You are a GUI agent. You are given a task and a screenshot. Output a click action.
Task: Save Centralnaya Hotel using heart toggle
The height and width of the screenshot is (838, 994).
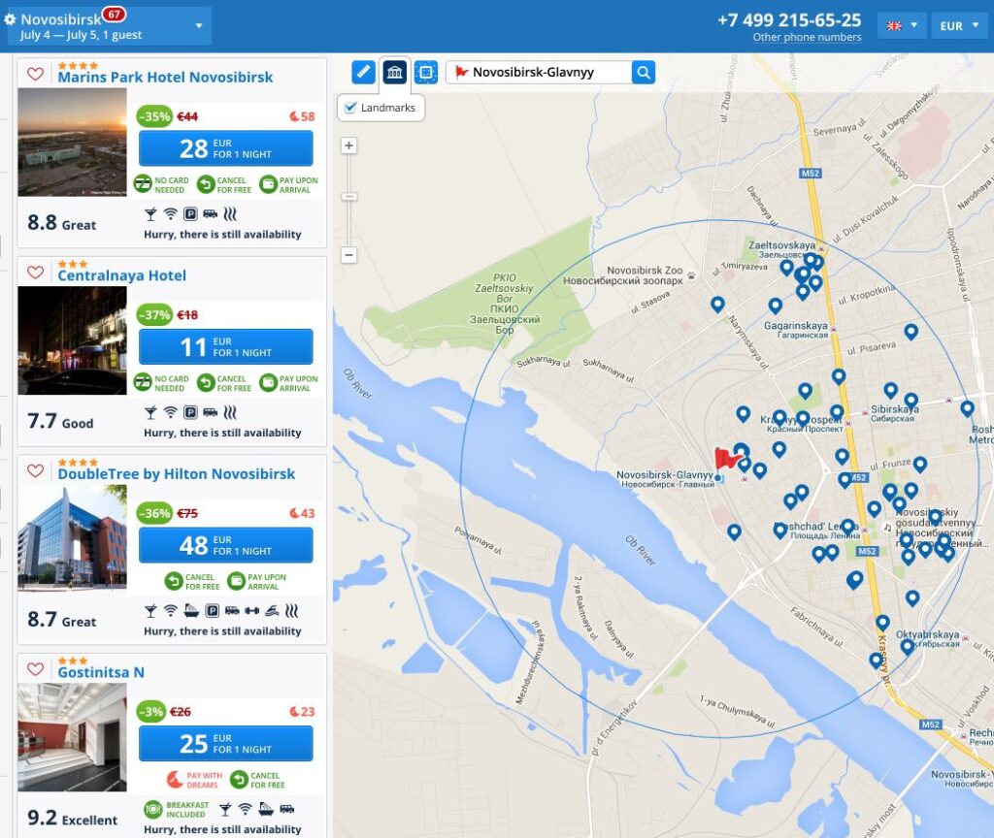(35, 274)
